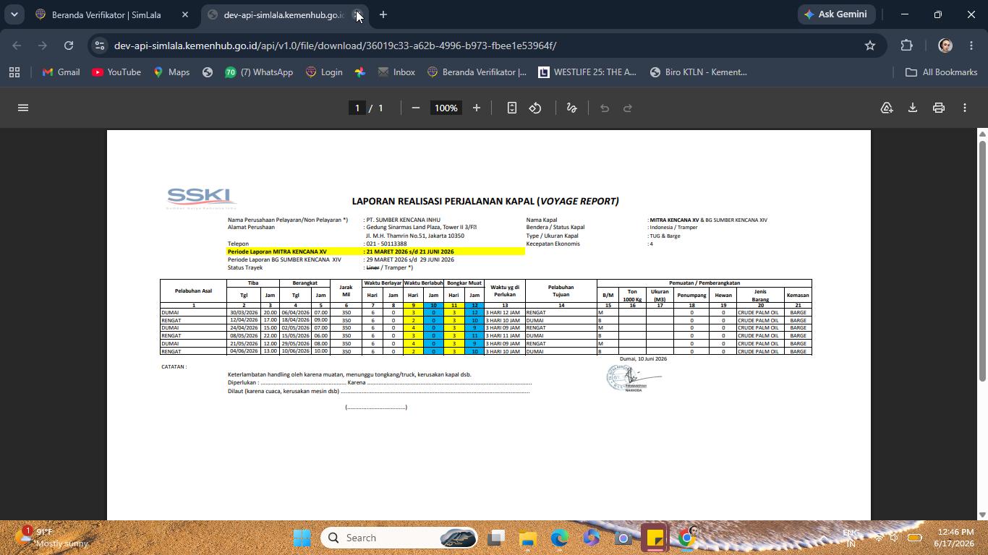Image resolution: width=988 pixels, height=555 pixels.
Task: Open the taskbar clock and date
Action: (954, 538)
